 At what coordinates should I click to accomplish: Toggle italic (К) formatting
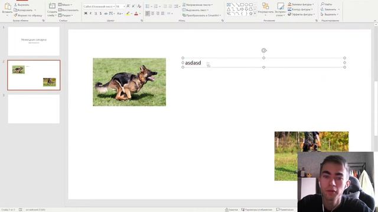click(x=90, y=14)
